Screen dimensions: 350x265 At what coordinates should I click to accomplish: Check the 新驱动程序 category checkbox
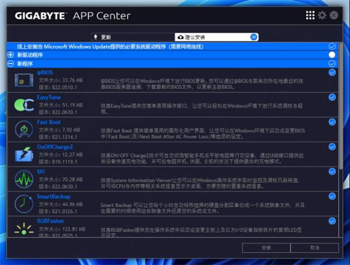pos(332,54)
